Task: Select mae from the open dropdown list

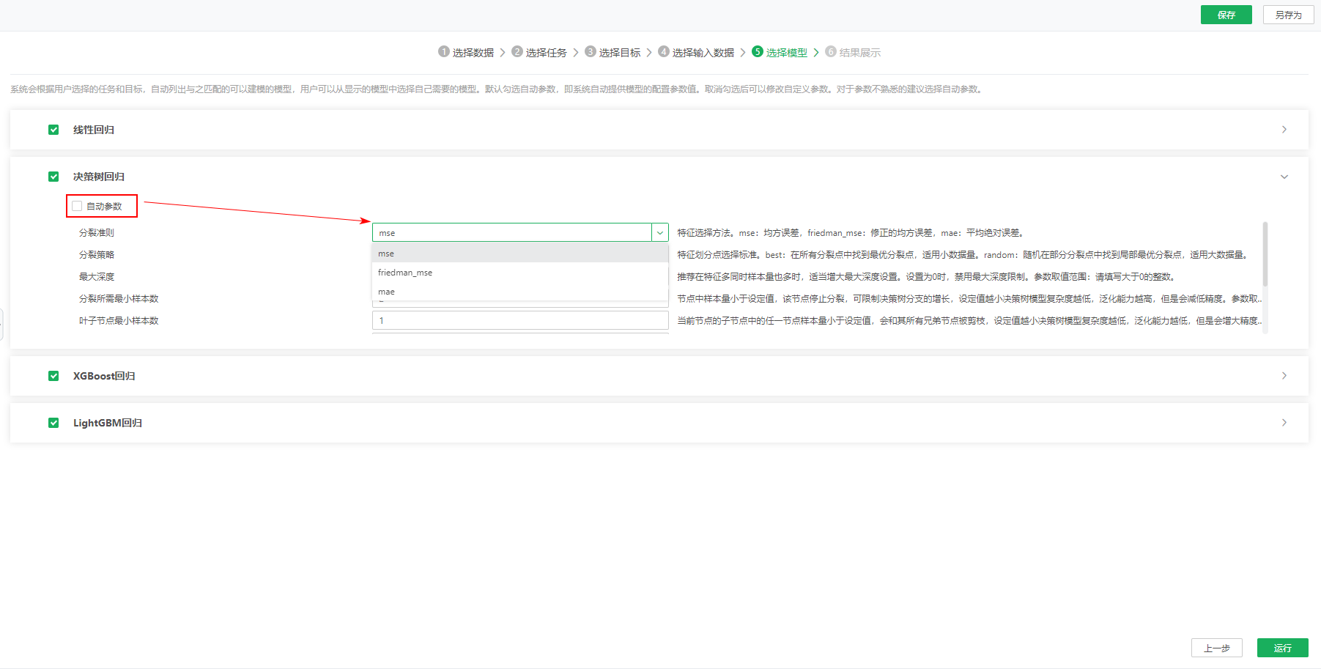Action: point(386,291)
